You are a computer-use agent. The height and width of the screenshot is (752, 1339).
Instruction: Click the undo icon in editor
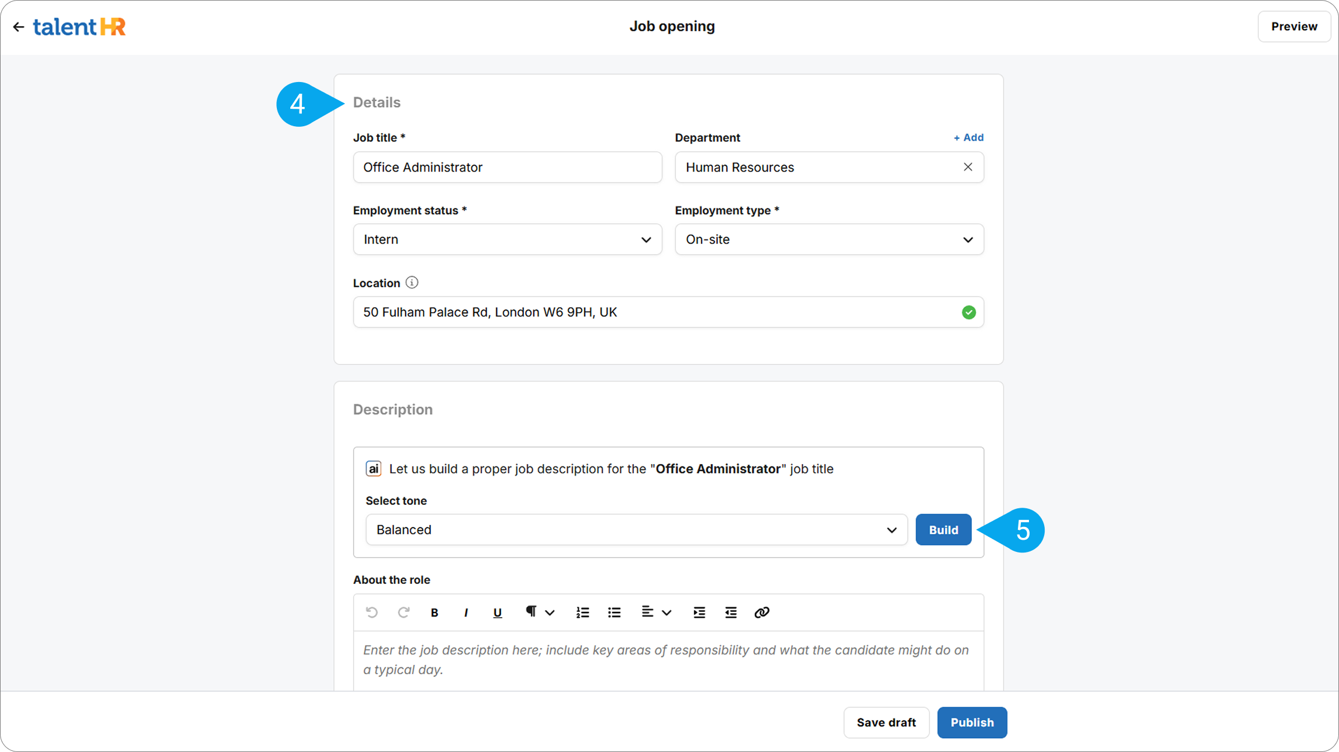click(372, 612)
